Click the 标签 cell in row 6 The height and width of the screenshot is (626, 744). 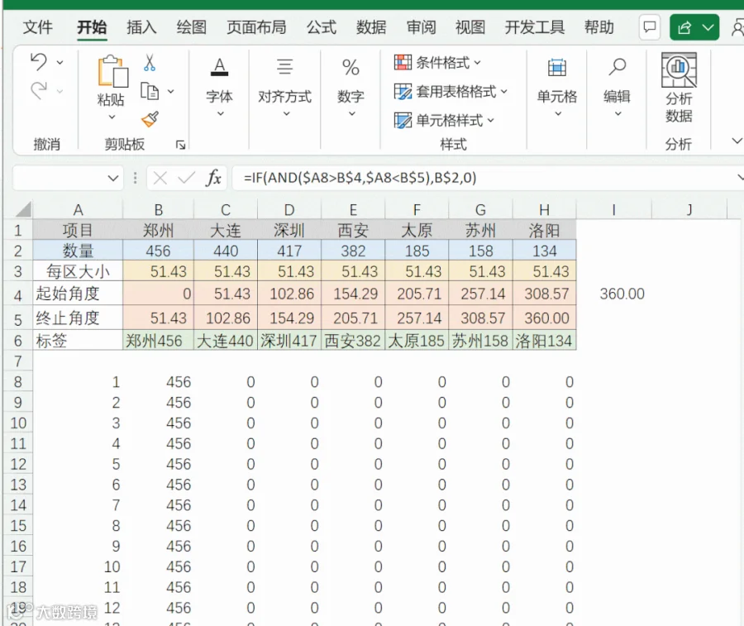tap(78, 341)
